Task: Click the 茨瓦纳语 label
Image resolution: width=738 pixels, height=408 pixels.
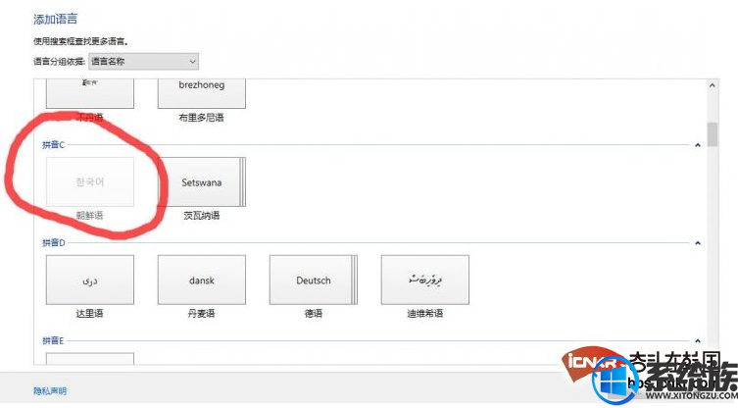Action: (x=202, y=216)
